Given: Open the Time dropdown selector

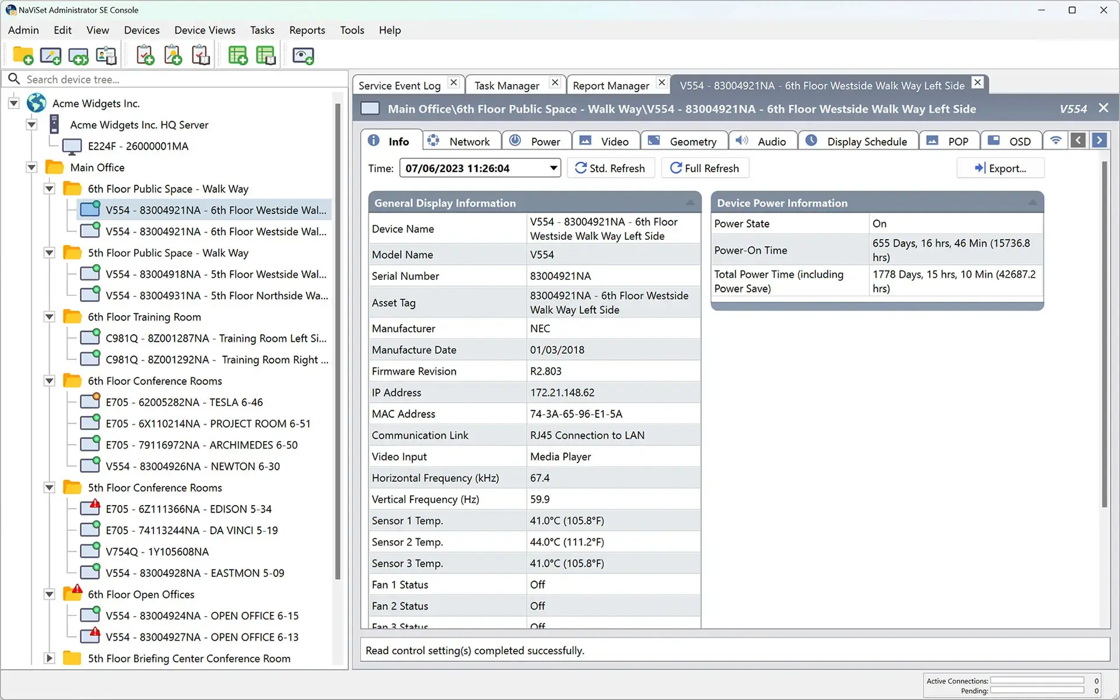Looking at the screenshot, I should [553, 168].
